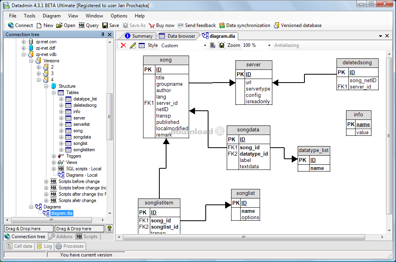Open the Cell data panel tab
The image size is (396, 262).
pos(20,246)
